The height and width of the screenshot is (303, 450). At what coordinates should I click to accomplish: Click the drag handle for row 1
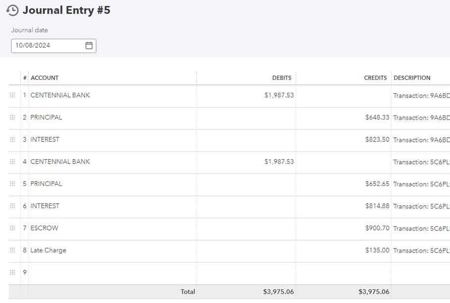(13, 95)
